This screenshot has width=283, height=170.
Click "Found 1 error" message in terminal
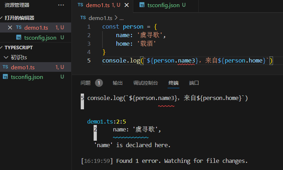click(x=138, y=161)
